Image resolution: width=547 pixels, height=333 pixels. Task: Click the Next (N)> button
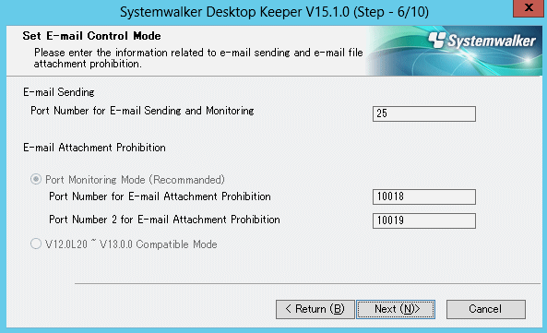[396, 309]
